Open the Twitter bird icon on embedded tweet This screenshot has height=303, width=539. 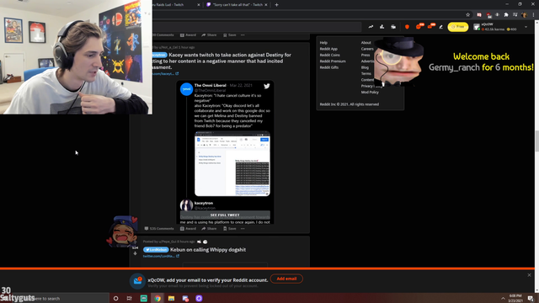[x=267, y=86]
